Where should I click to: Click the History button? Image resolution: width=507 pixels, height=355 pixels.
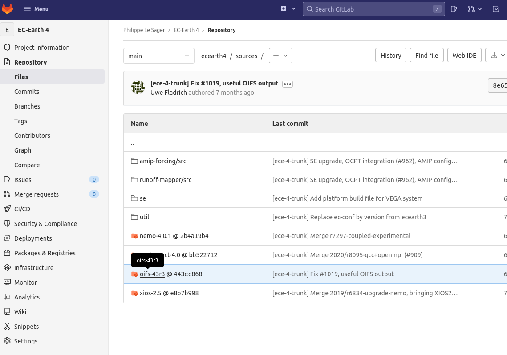pyautogui.click(x=390, y=56)
